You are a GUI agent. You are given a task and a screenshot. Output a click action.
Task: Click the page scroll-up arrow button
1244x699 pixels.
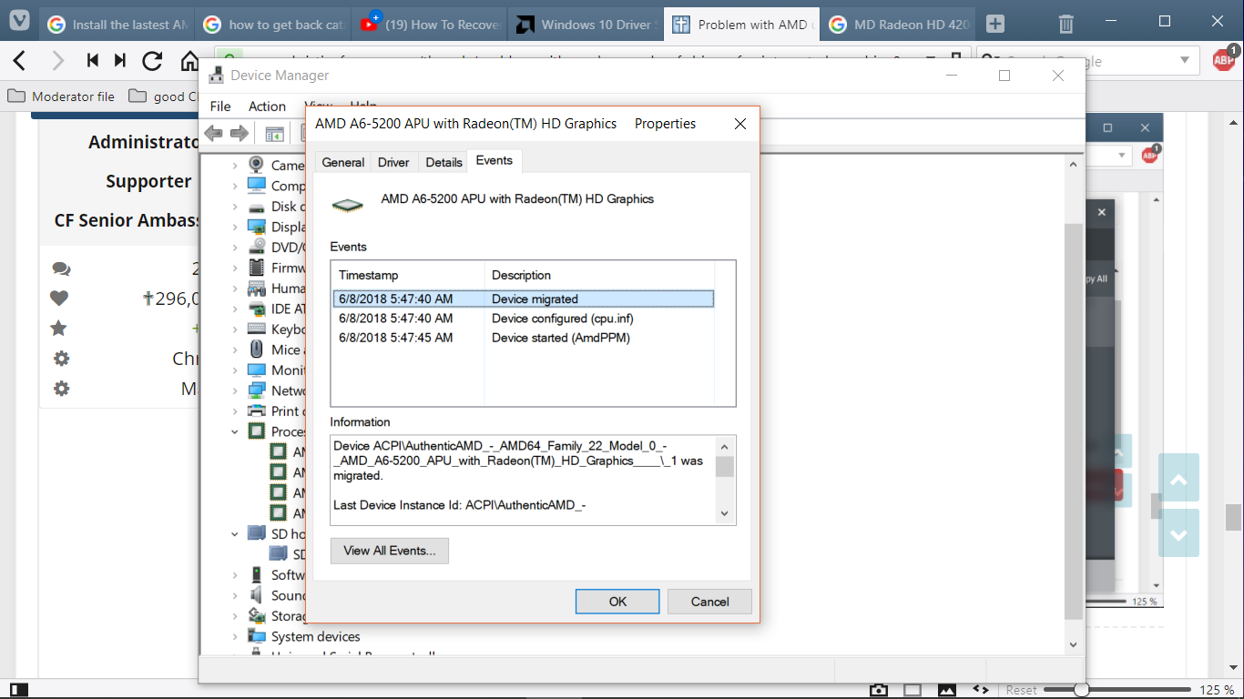[x=1178, y=481]
